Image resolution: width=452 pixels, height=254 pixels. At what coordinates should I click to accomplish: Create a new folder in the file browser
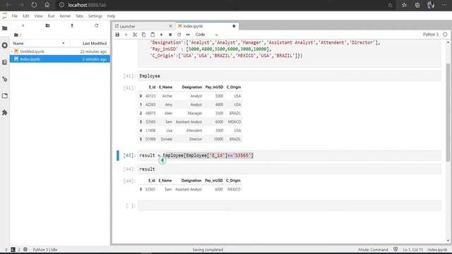click(47, 25)
